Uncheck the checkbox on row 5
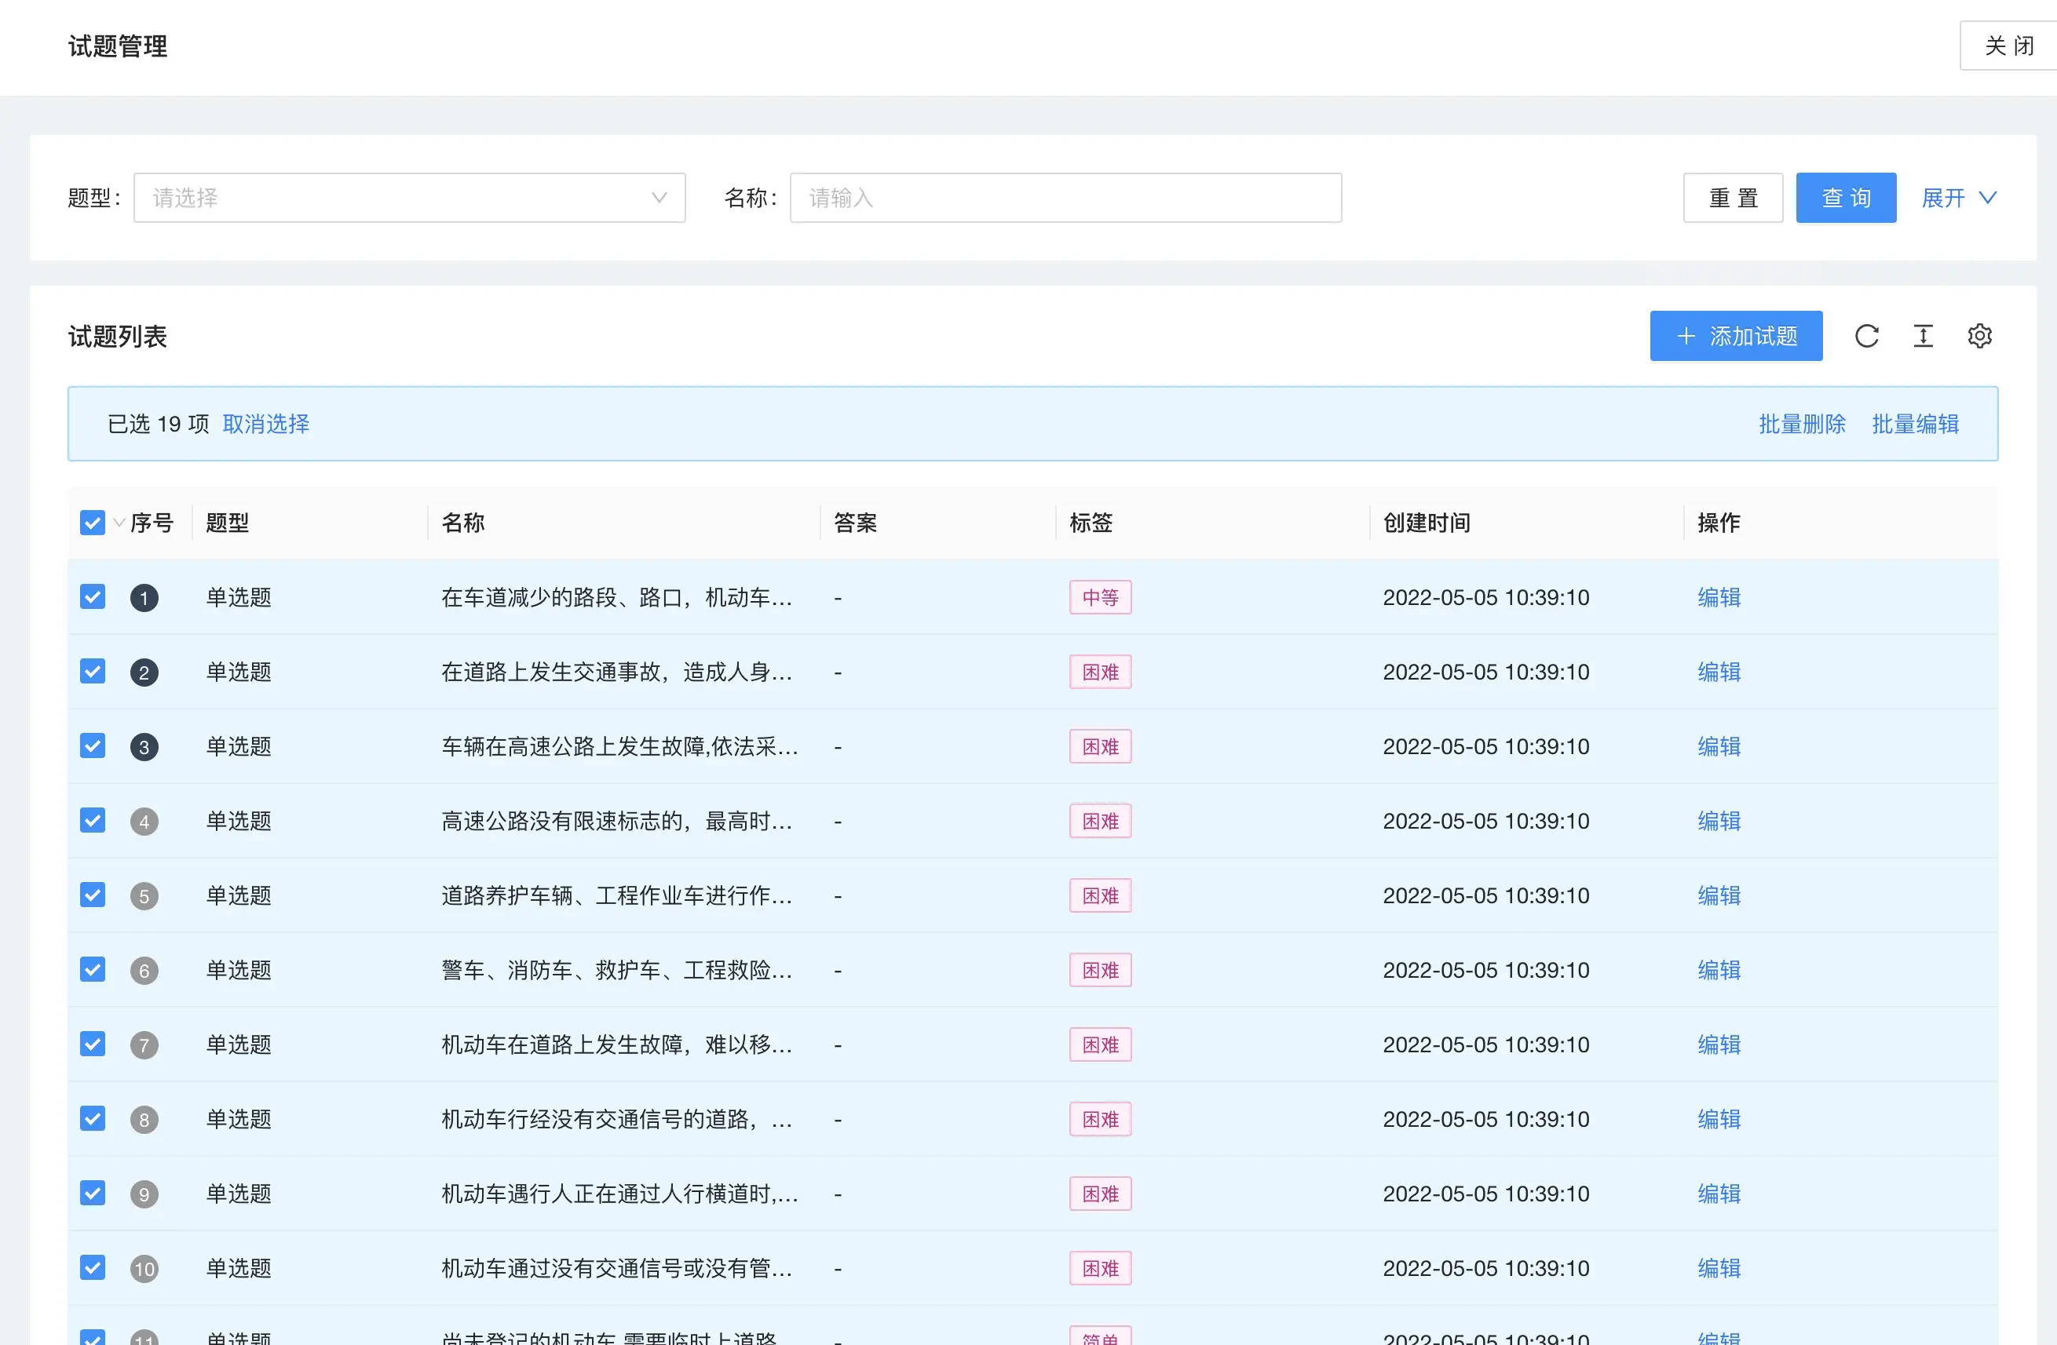Viewport: 2057px width, 1345px height. (x=93, y=895)
